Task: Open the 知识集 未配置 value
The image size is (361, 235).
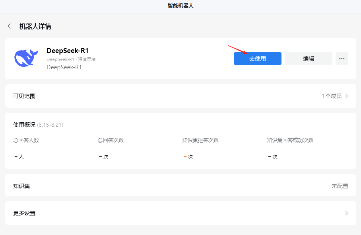Action: coord(340,186)
